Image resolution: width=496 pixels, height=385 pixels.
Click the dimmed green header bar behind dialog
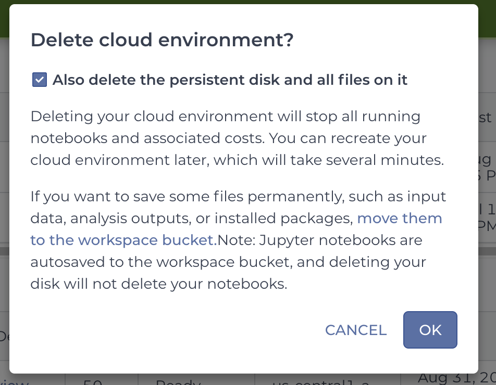248,2
